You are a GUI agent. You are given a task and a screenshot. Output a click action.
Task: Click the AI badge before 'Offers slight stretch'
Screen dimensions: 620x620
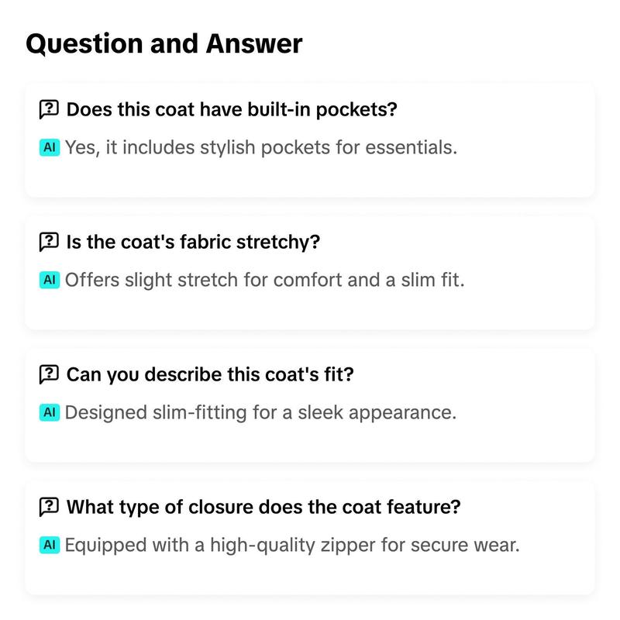point(50,280)
